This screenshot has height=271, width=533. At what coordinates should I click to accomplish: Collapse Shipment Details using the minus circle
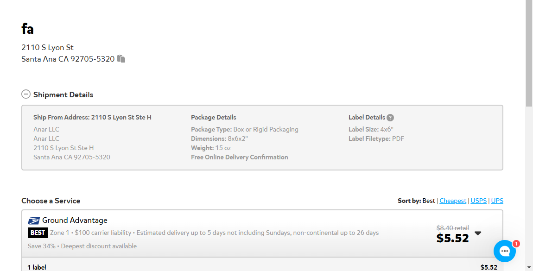point(26,94)
